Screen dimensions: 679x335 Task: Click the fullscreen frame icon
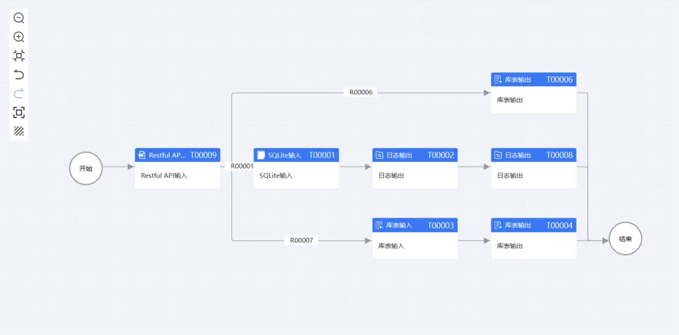19,112
